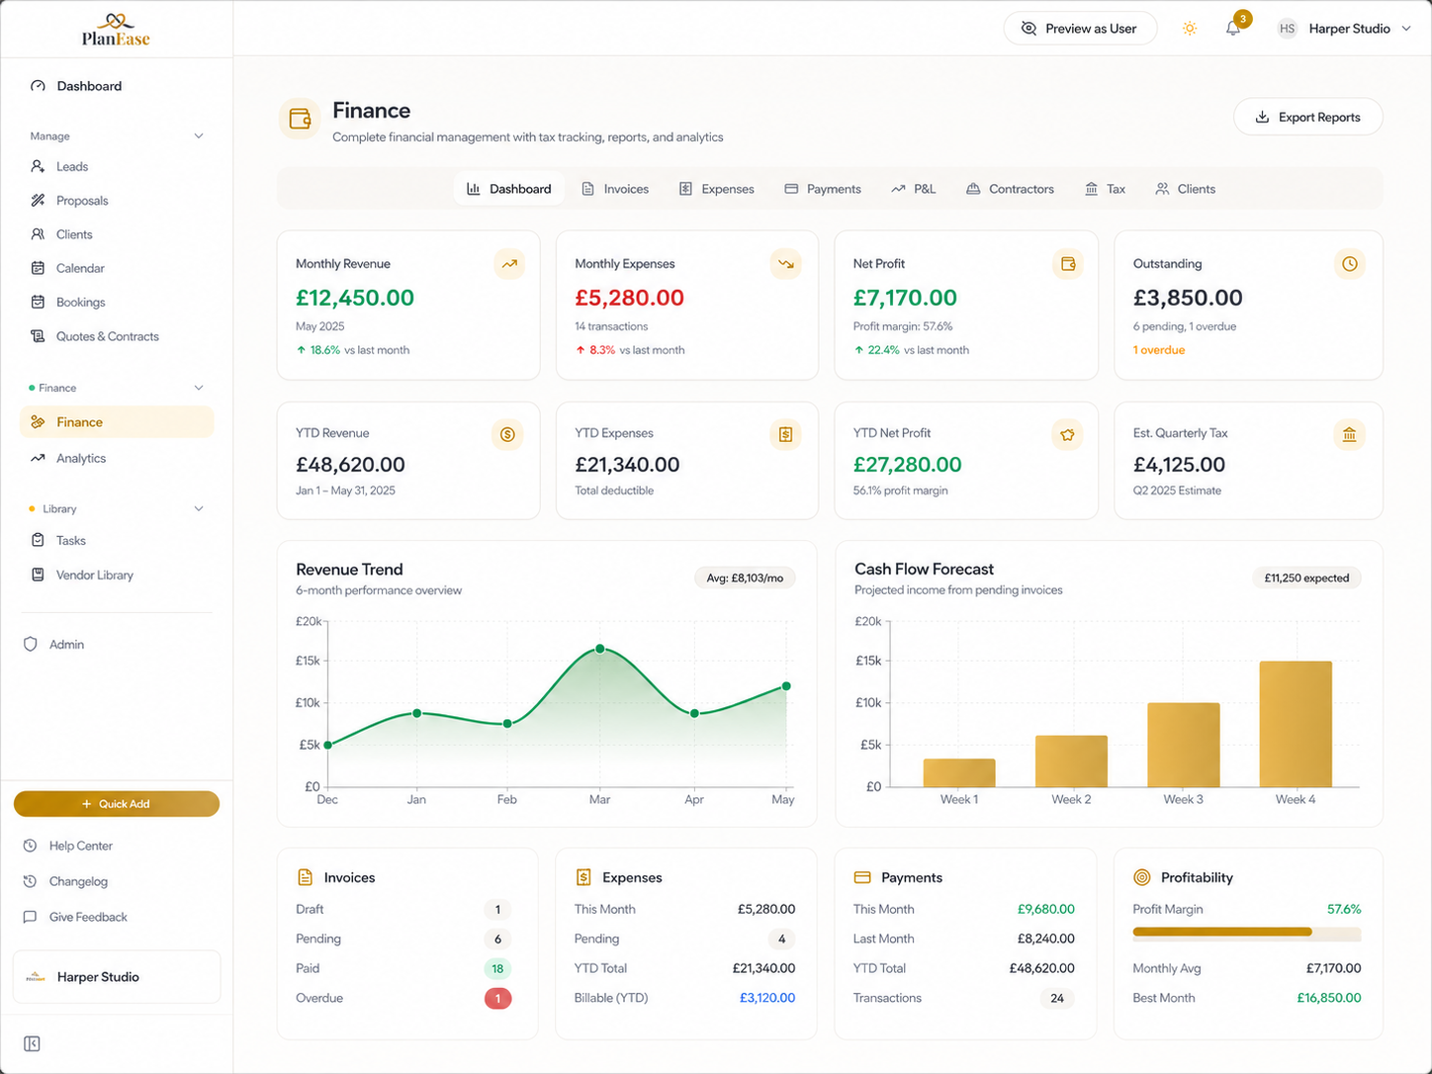The height and width of the screenshot is (1074, 1432).
Task: Open Analytics in the sidebar
Action: tap(117, 458)
